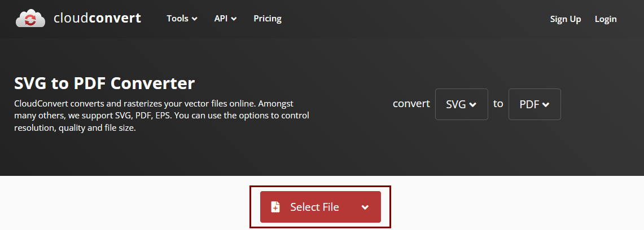Click the "convert" label before SVG
This screenshot has width=644, height=230.
411,104
